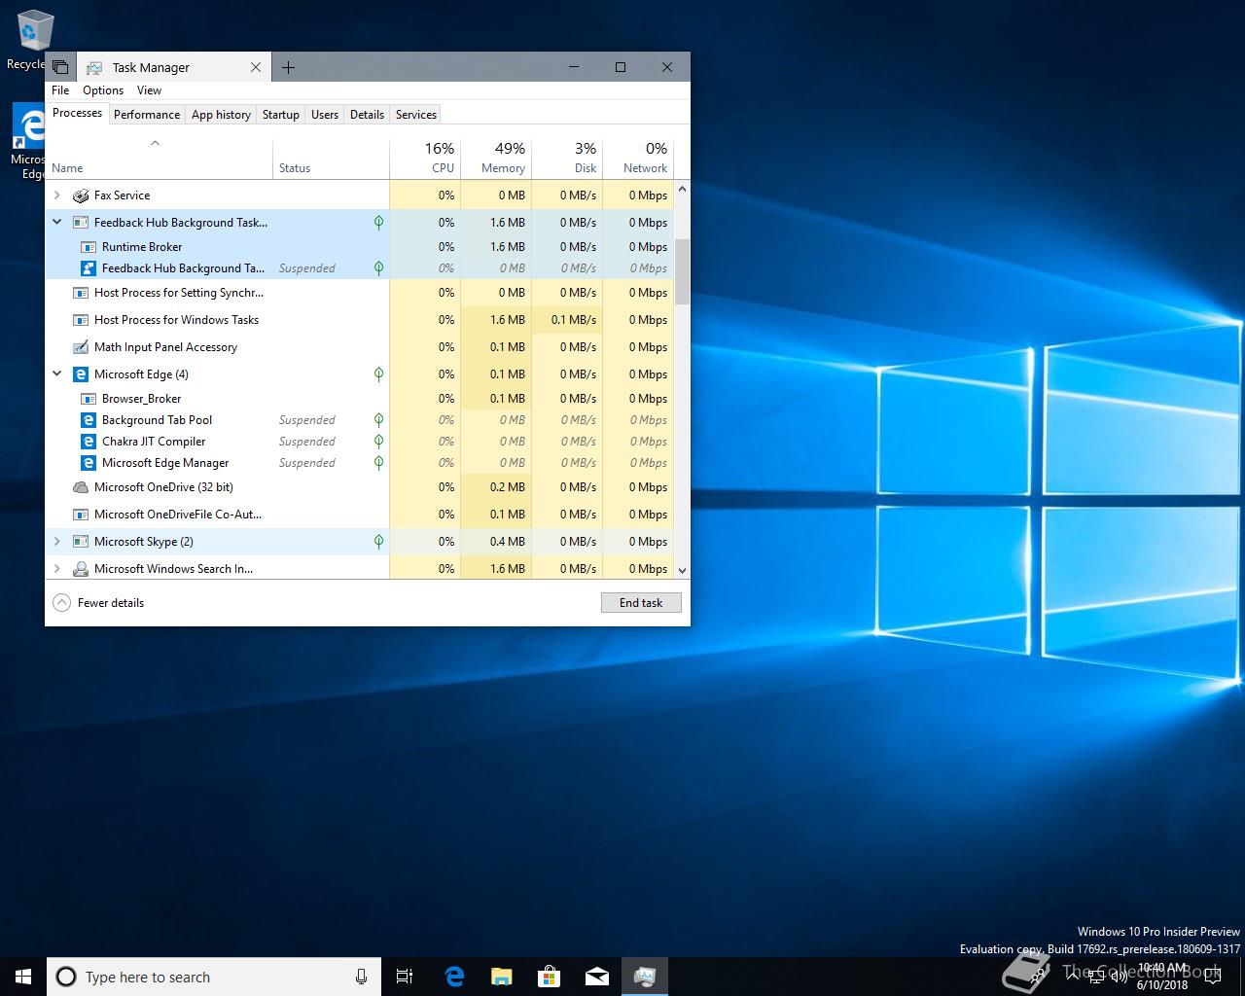This screenshot has height=996, width=1245.
Task: Click the End task button
Action: click(x=641, y=603)
